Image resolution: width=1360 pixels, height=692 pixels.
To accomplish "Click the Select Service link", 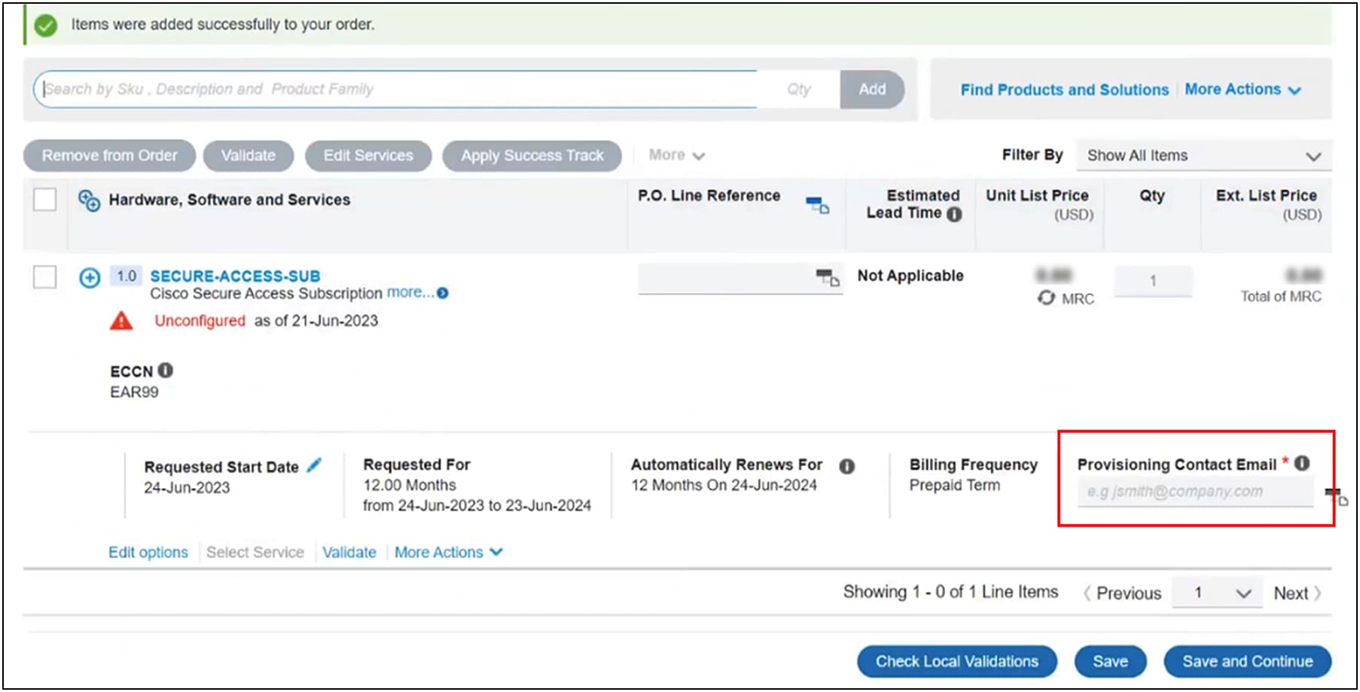I will point(255,553).
